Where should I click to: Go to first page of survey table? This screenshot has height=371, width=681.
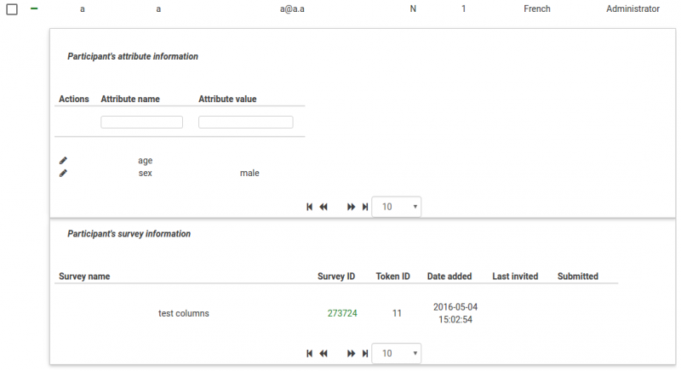[x=310, y=353]
